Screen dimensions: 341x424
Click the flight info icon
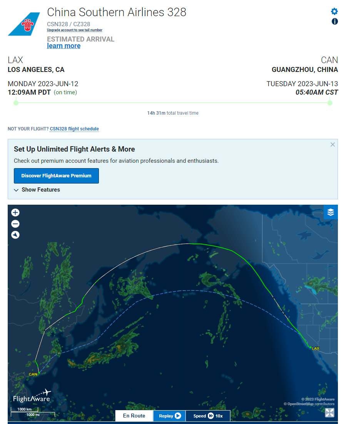tap(334, 22)
